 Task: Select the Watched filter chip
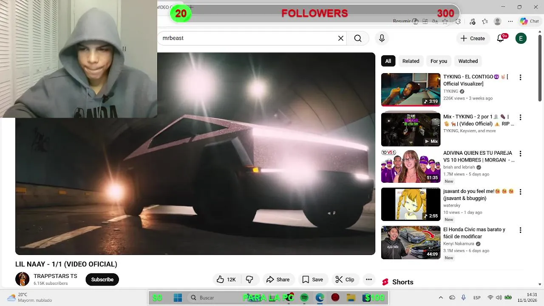[x=468, y=61]
